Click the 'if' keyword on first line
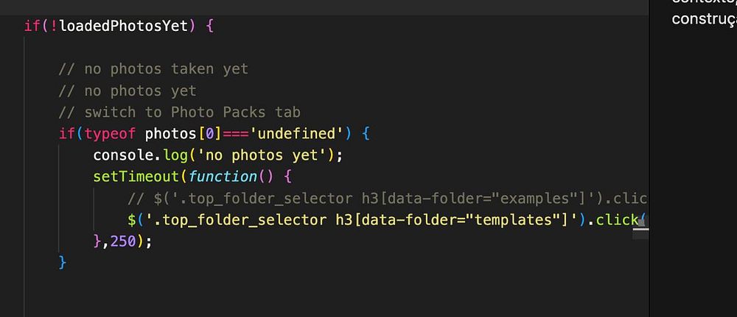Viewport: 737px width, 317px height. pyautogui.click(x=32, y=26)
